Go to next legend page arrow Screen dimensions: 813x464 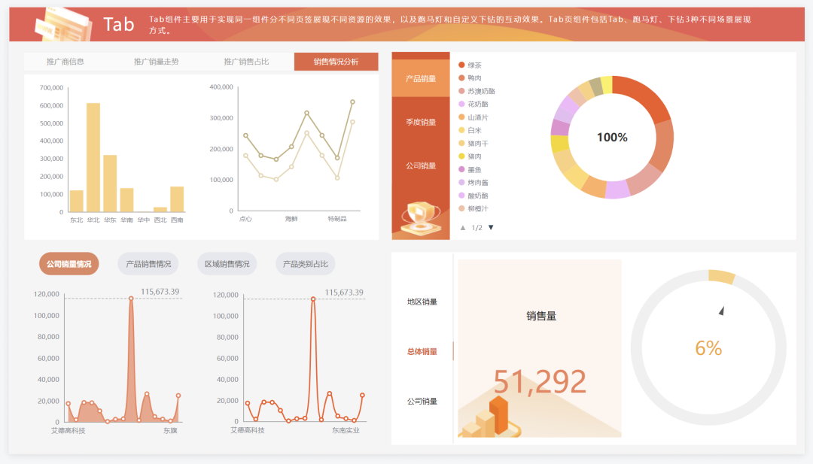491,228
